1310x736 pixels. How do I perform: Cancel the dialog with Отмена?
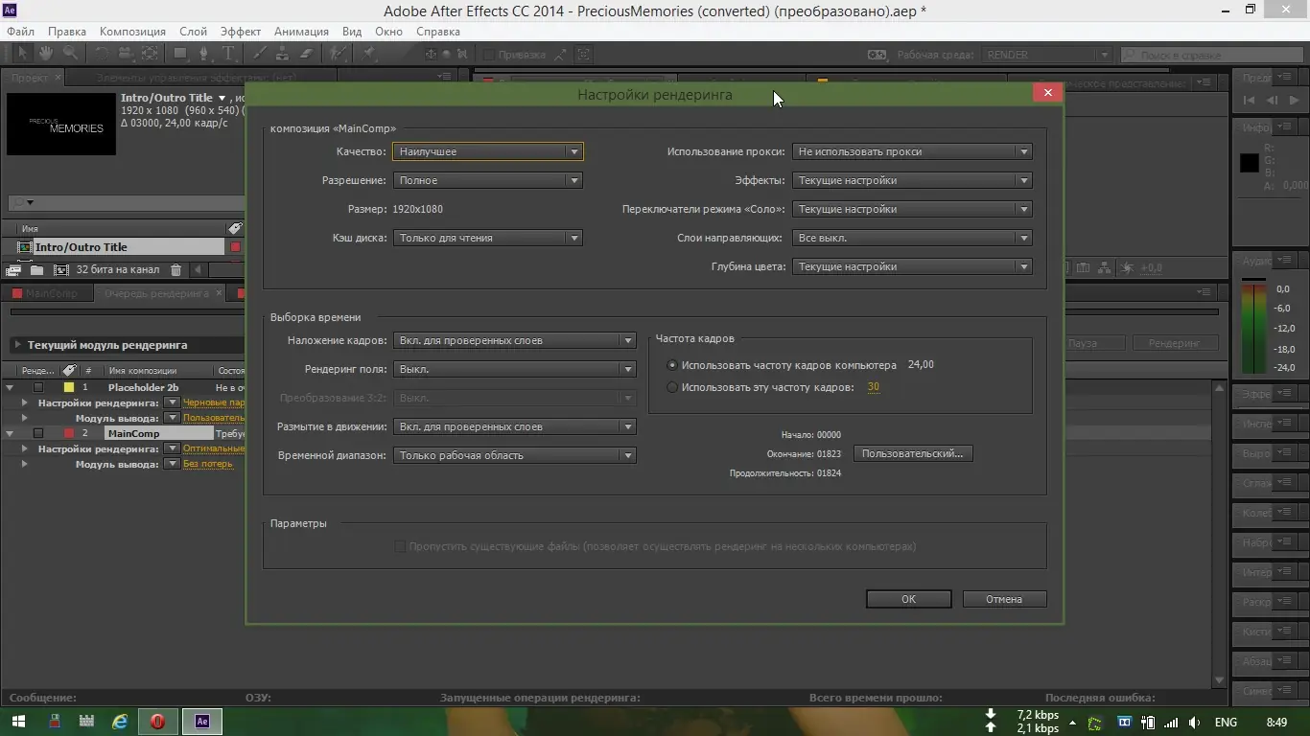(x=1004, y=599)
